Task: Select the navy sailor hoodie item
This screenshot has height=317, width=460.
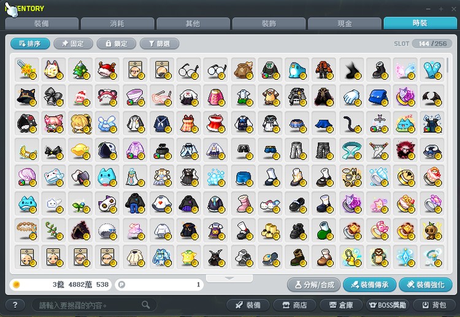Action: pyautogui.click(x=162, y=123)
